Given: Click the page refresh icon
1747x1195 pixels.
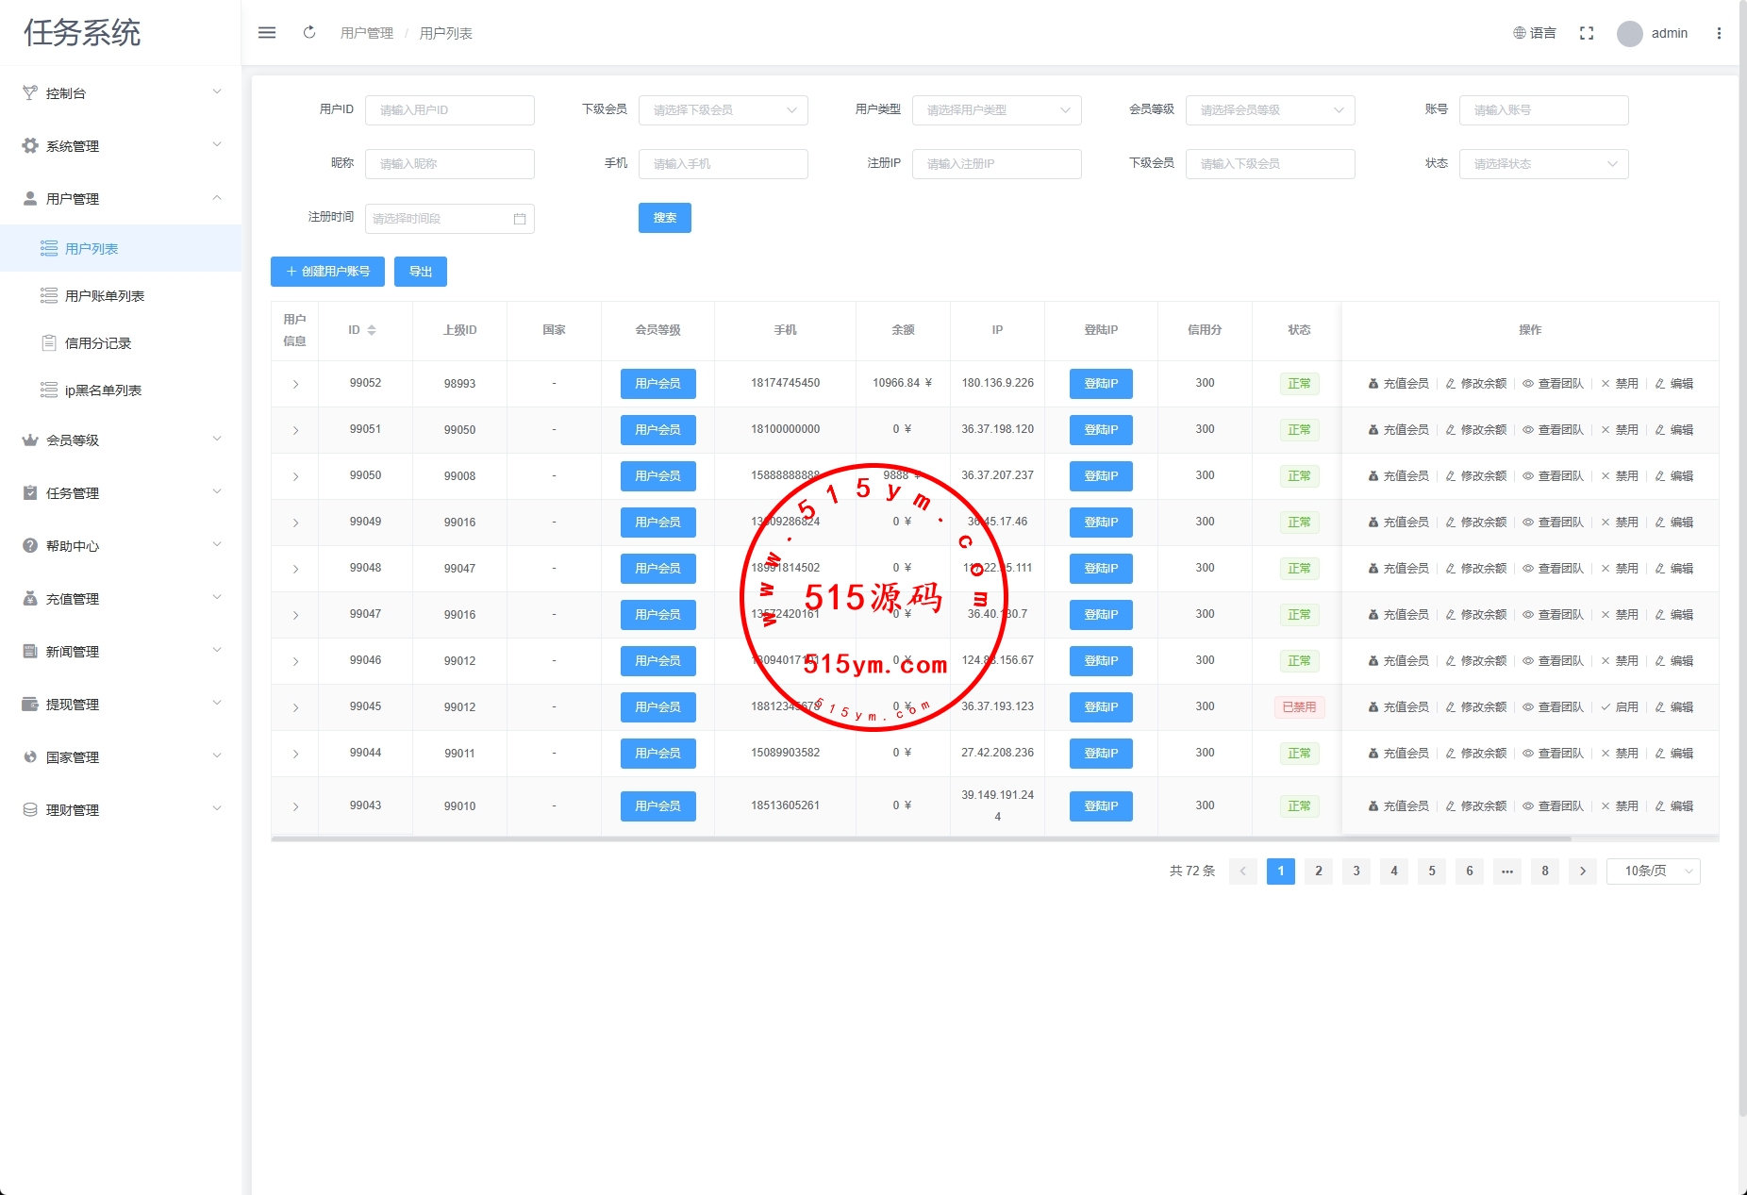Looking at the screenshot, I should (309, 33).
